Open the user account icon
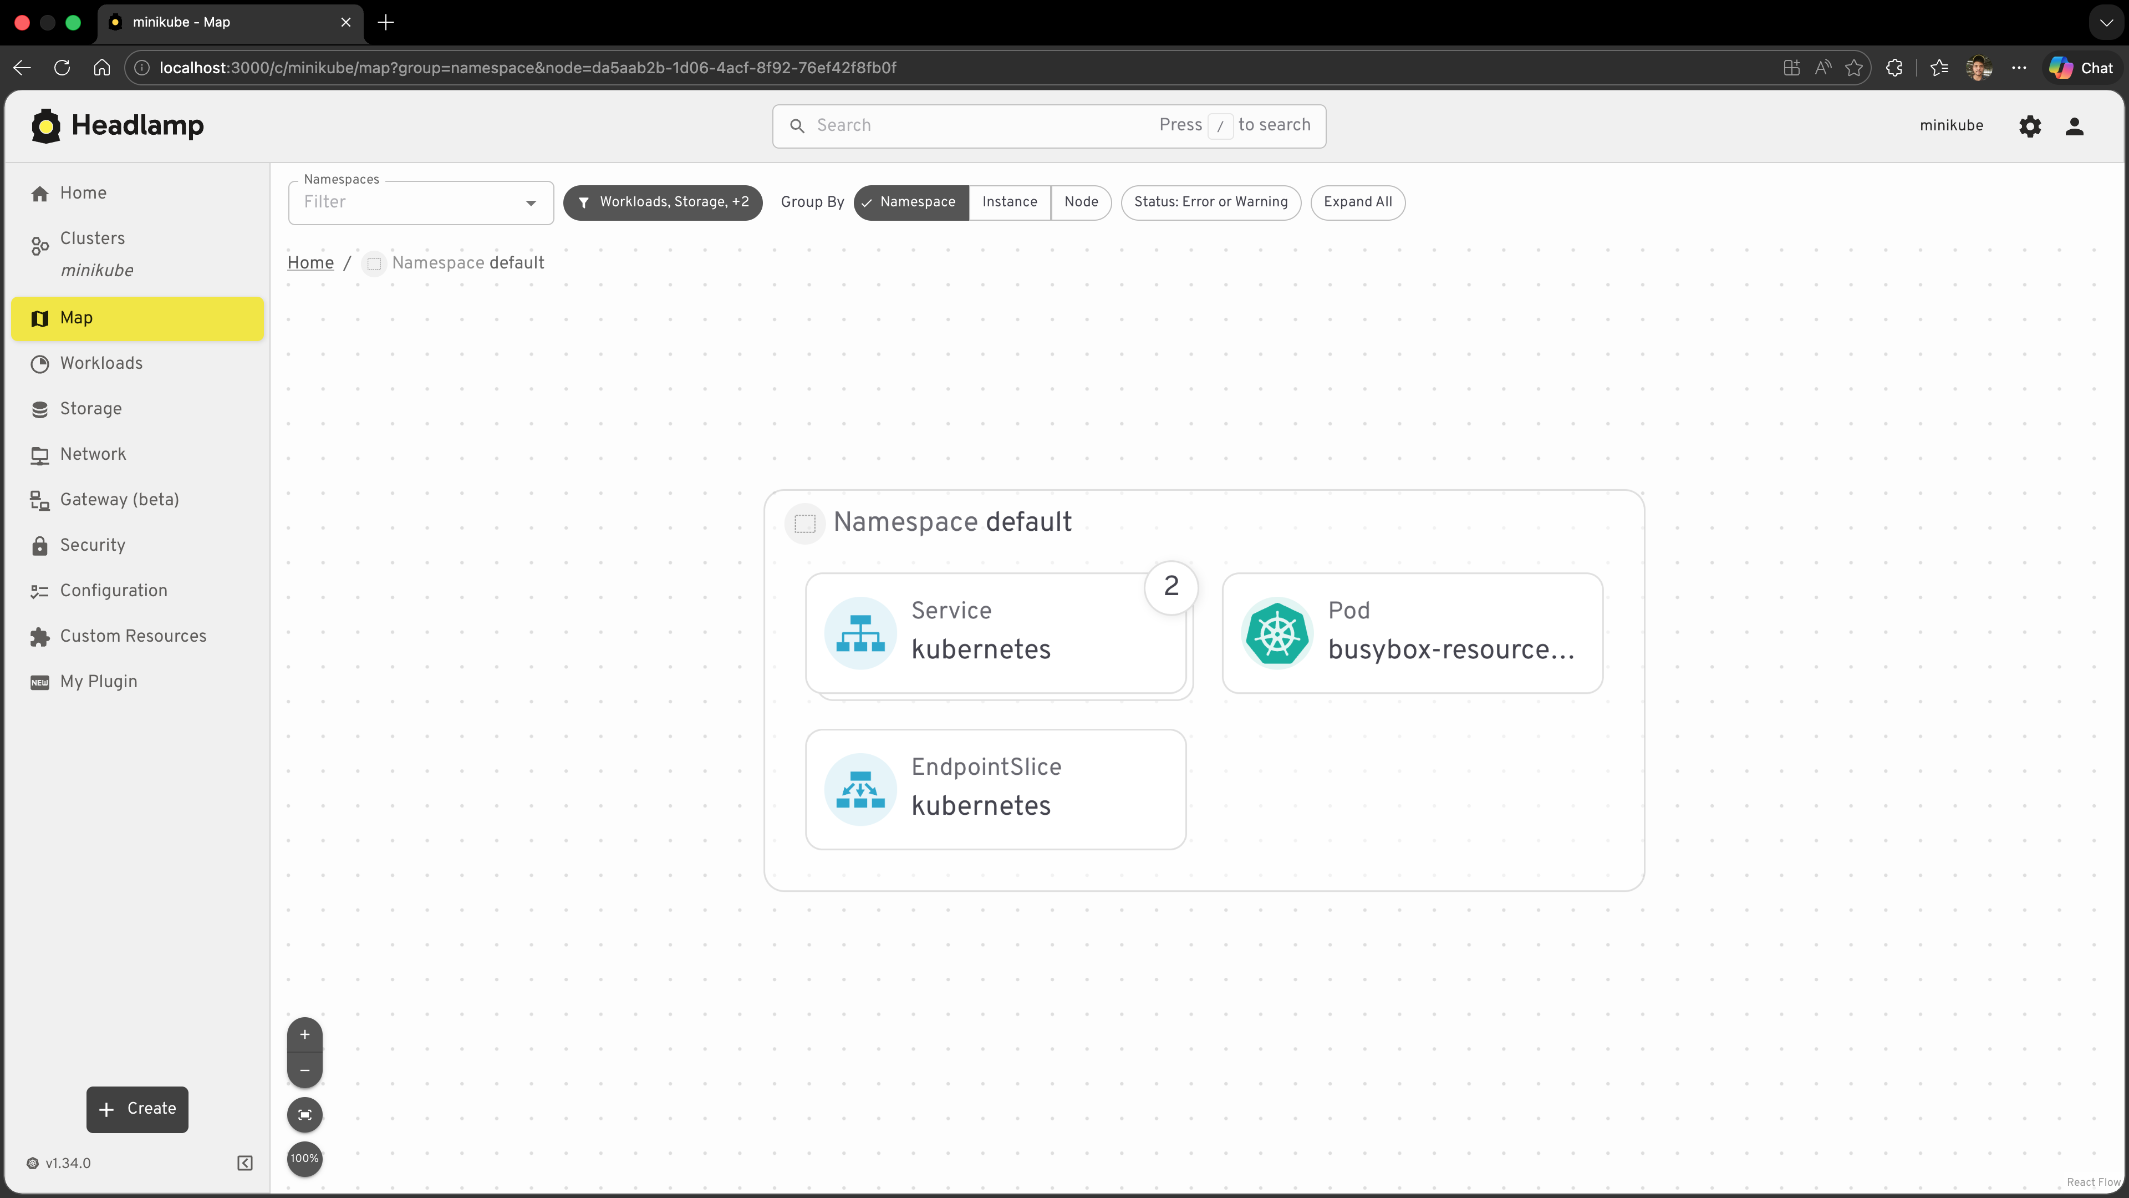The width and height of the screenshot is (2129, 1198). click(x=2075, y=126)
